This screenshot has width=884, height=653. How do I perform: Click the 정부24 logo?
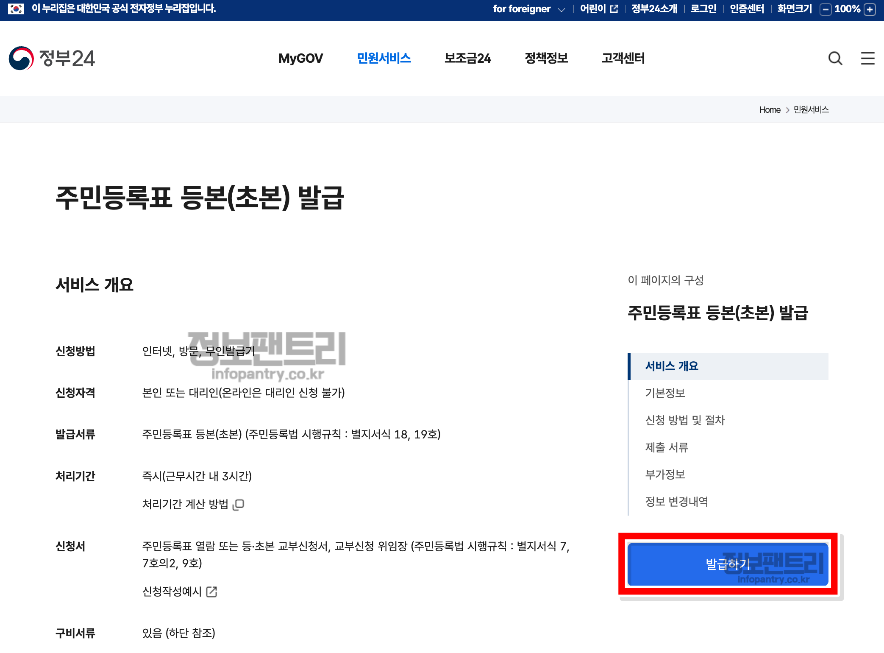pos(52,58)
